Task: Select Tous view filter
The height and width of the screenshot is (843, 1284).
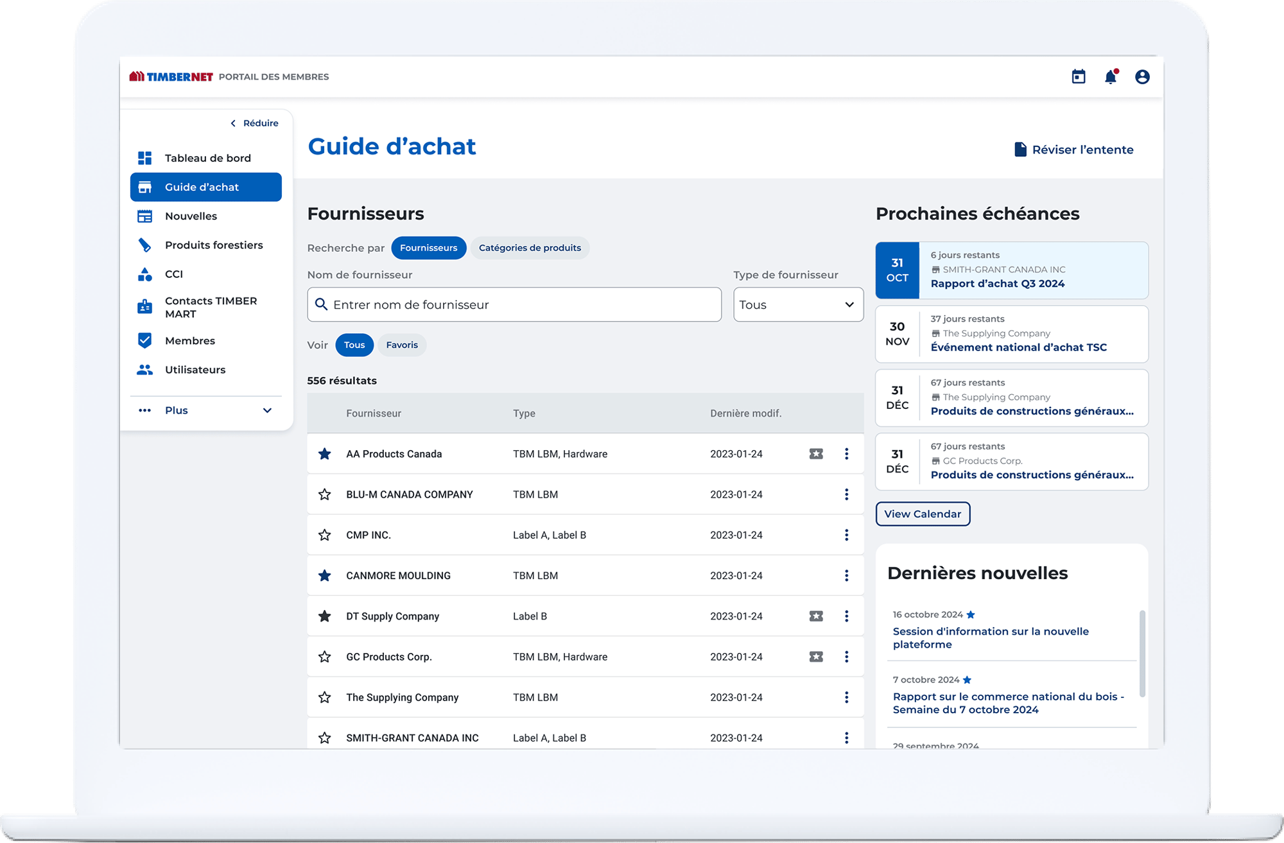Action: [x=354, y=345]
